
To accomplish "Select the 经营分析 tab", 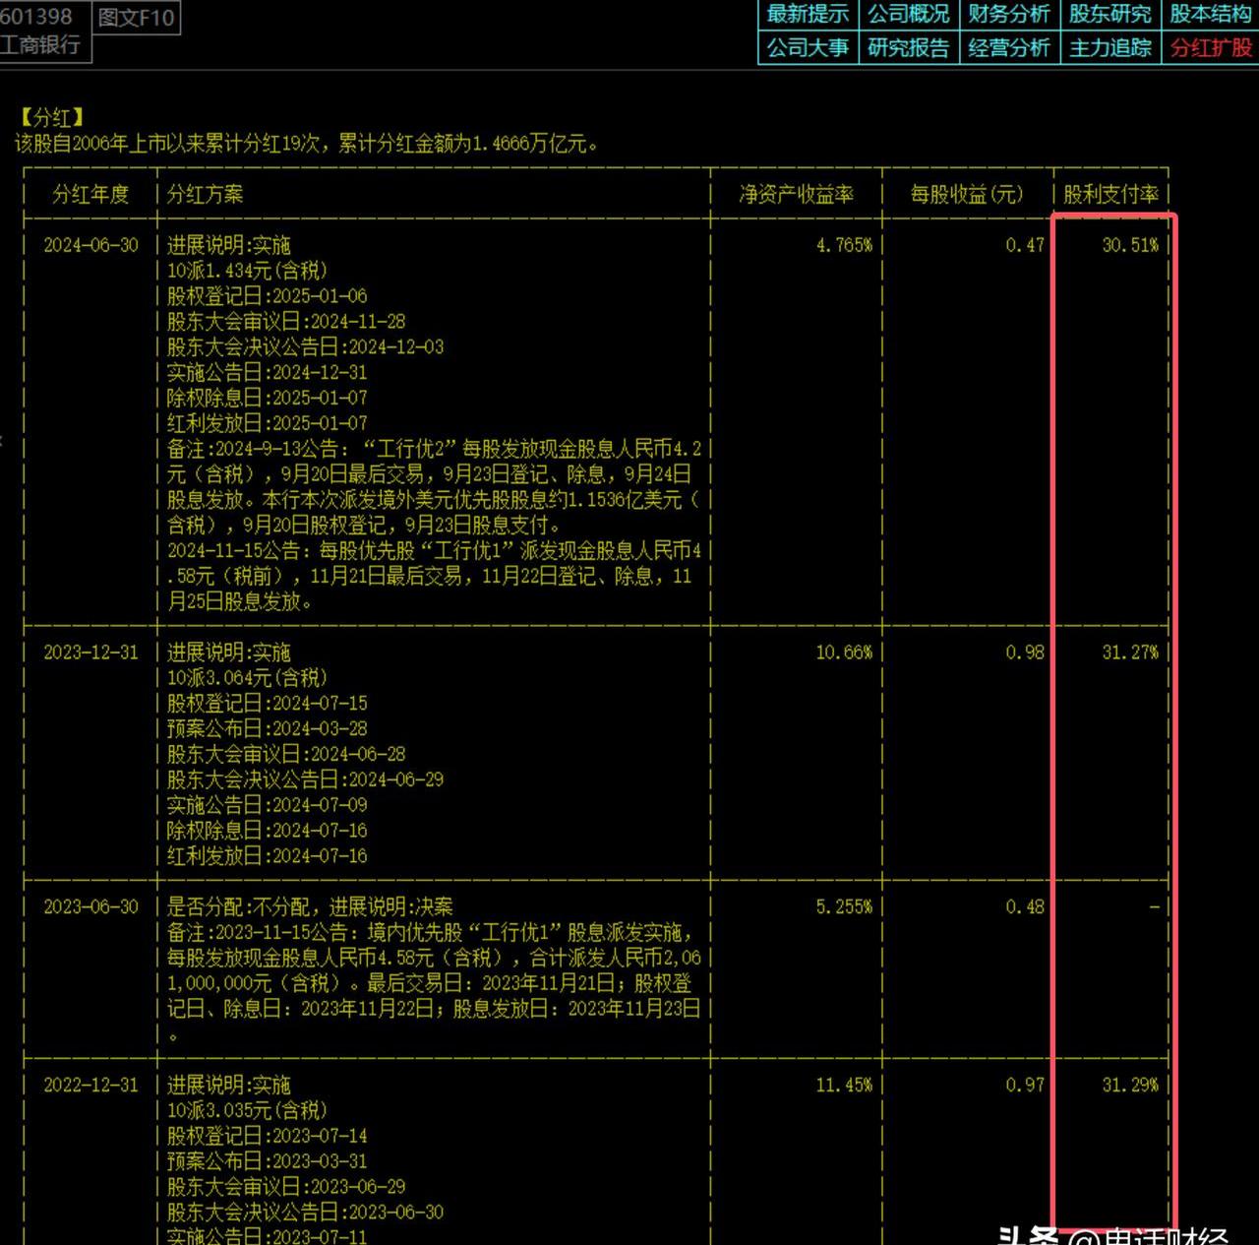I will pos(1009,47).
